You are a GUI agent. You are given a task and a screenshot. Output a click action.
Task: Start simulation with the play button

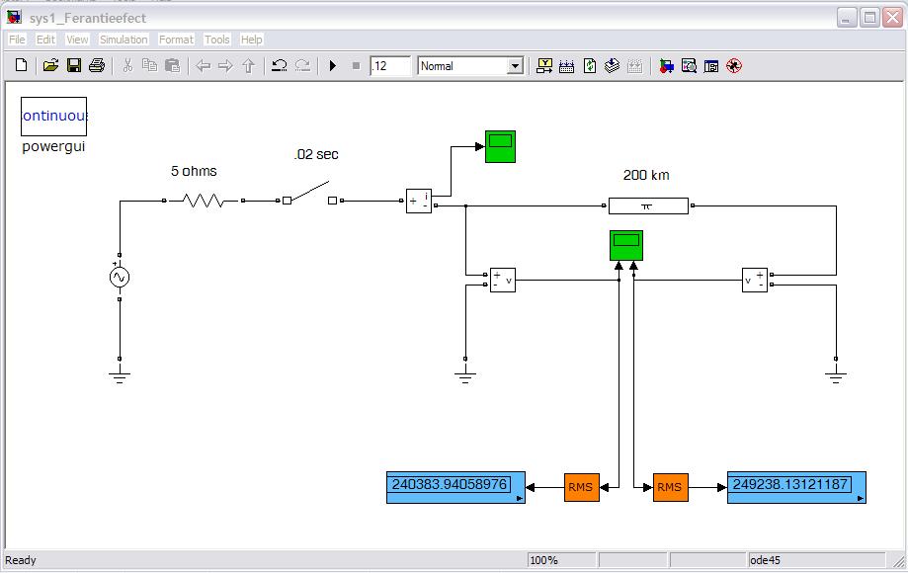pyautogui.click(x=333, y=66)
